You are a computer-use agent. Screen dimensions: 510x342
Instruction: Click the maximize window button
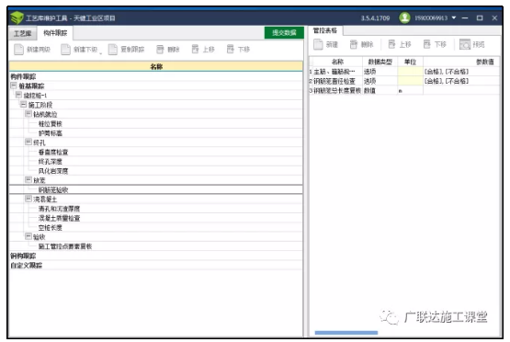480,17
